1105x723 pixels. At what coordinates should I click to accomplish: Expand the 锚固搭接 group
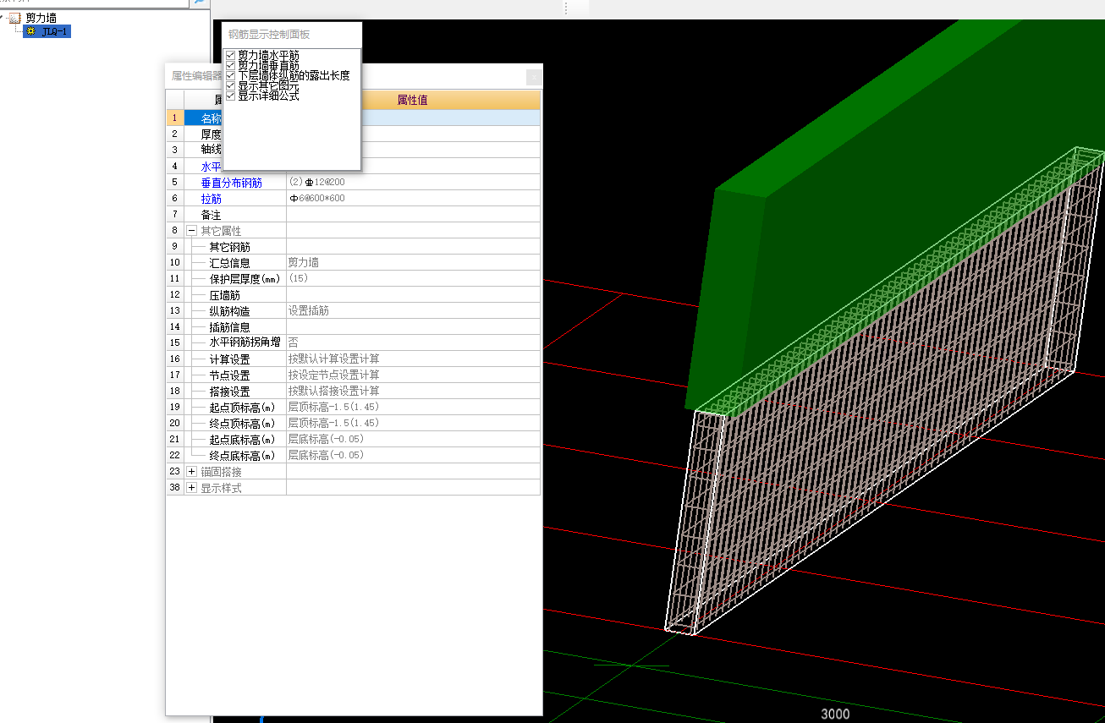coord(191,471)
